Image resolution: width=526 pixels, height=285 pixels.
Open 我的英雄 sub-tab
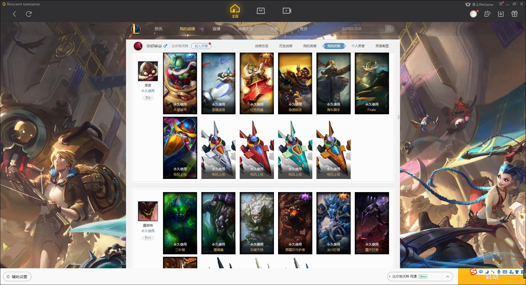[310, 46]
